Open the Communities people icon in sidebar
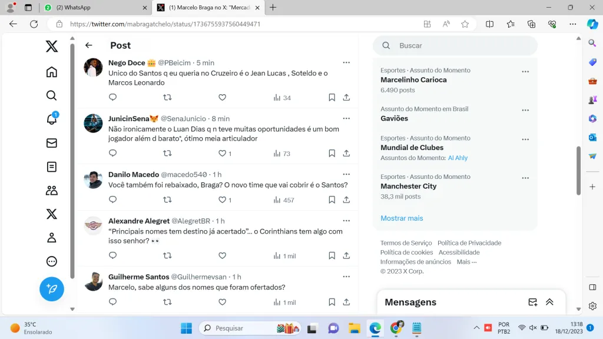 [52, 190]
